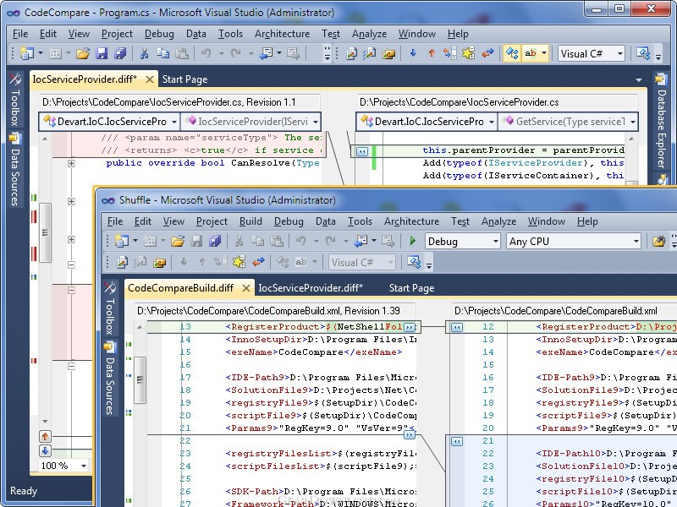Save All icon in Shuffle window toolbar
677x507 pixels.
(215, 241)
